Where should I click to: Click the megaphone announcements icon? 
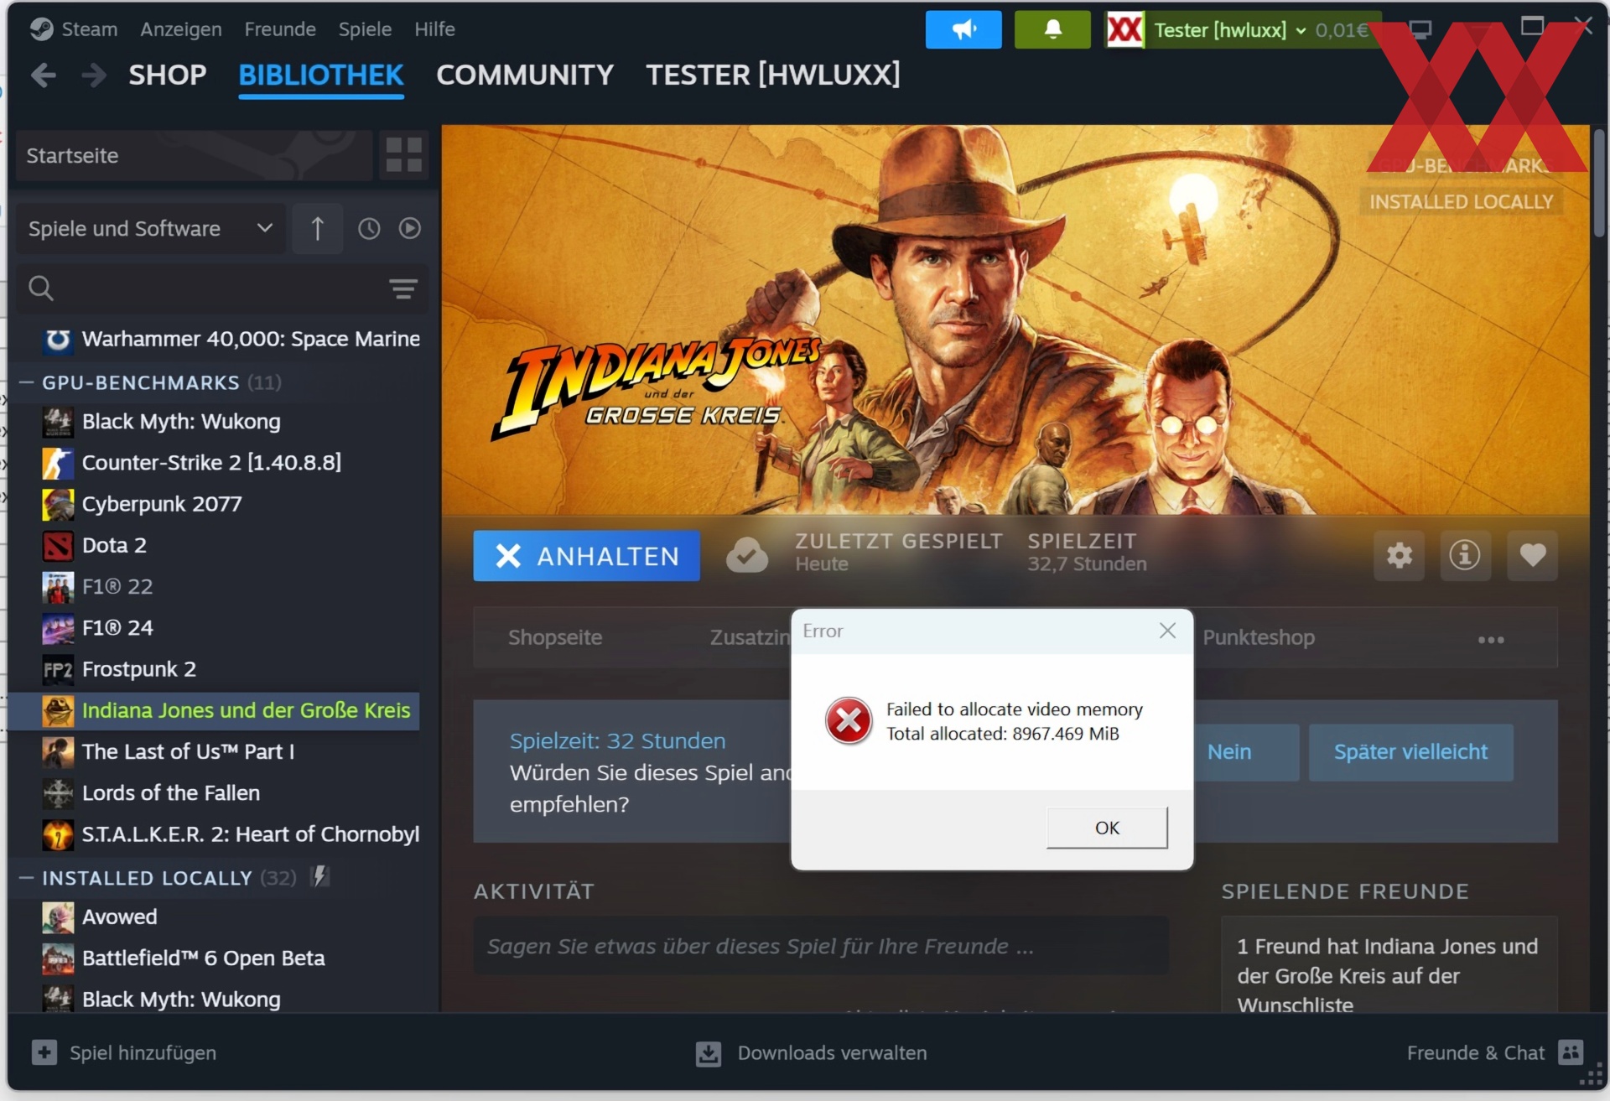[963, 30]
